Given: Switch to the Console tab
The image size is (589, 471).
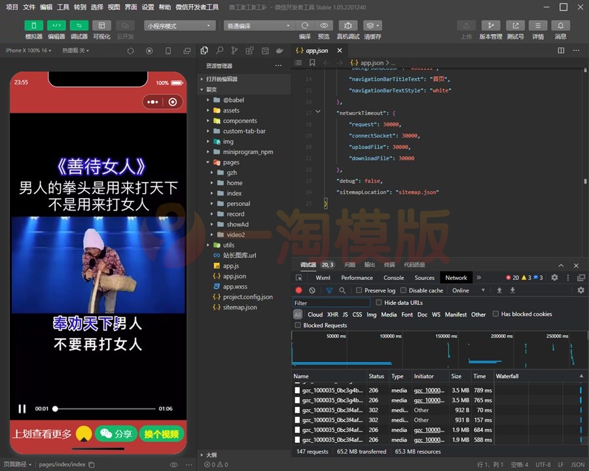Looking at the screenshot, I should coord(394,277).
